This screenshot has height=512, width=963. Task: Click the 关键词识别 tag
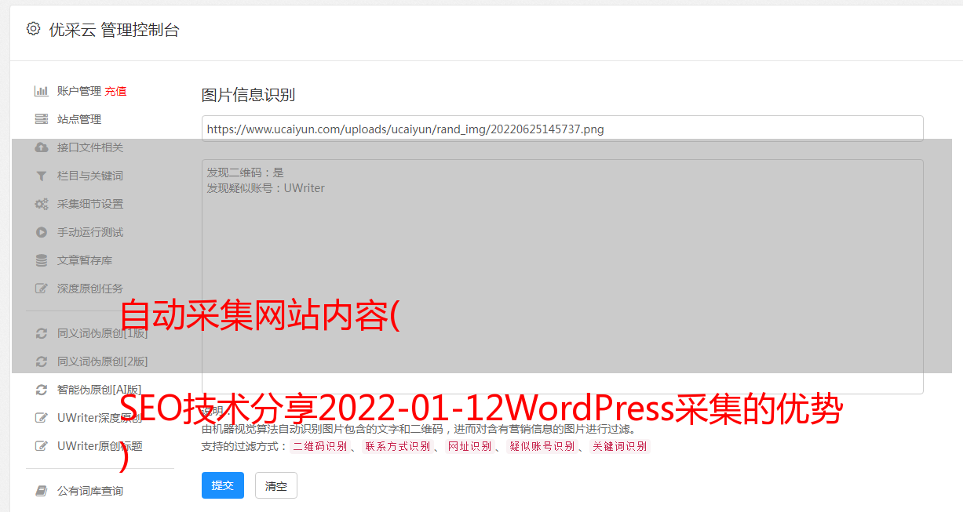tap(619, 447)
